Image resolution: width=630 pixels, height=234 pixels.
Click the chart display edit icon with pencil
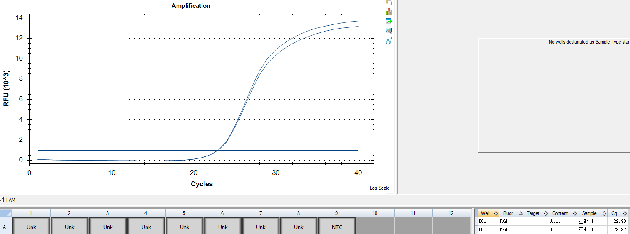(x=389, y=31)
